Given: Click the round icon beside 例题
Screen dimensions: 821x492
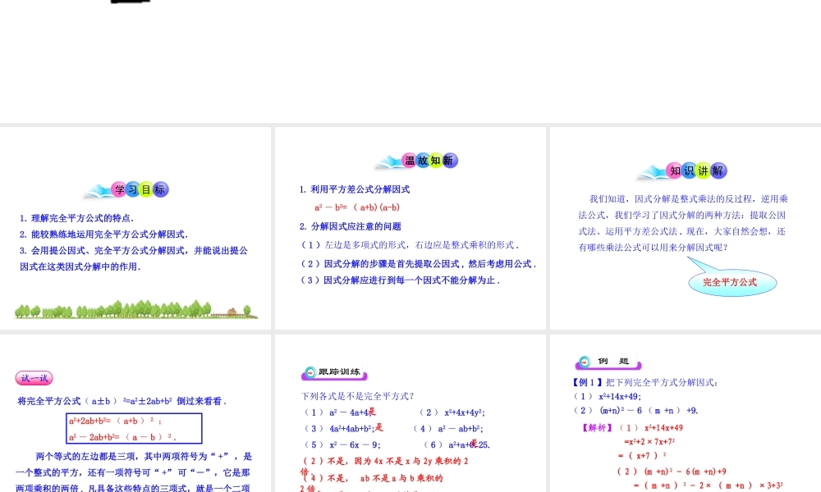Looking at the screenshot, I should click(x=583, y=362).
